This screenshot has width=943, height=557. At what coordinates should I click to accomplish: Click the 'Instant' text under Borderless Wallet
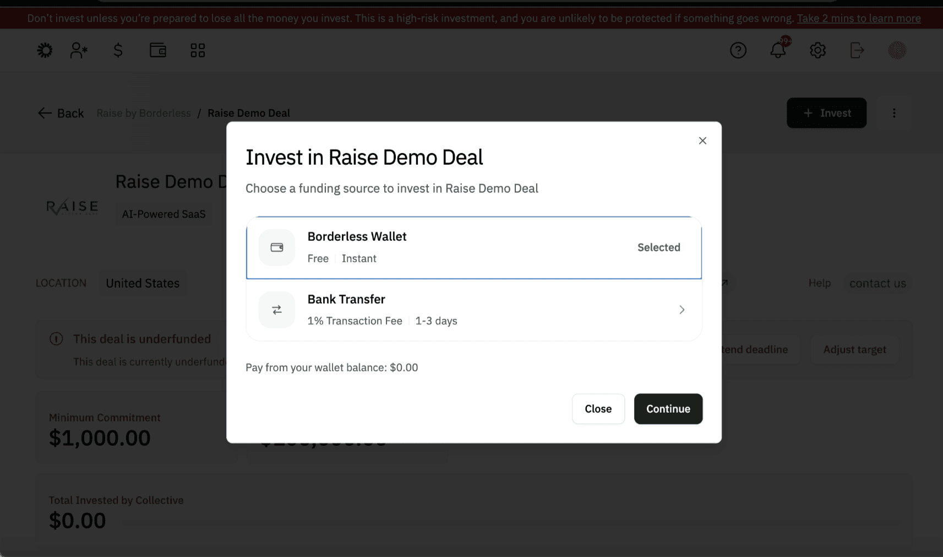359,258
